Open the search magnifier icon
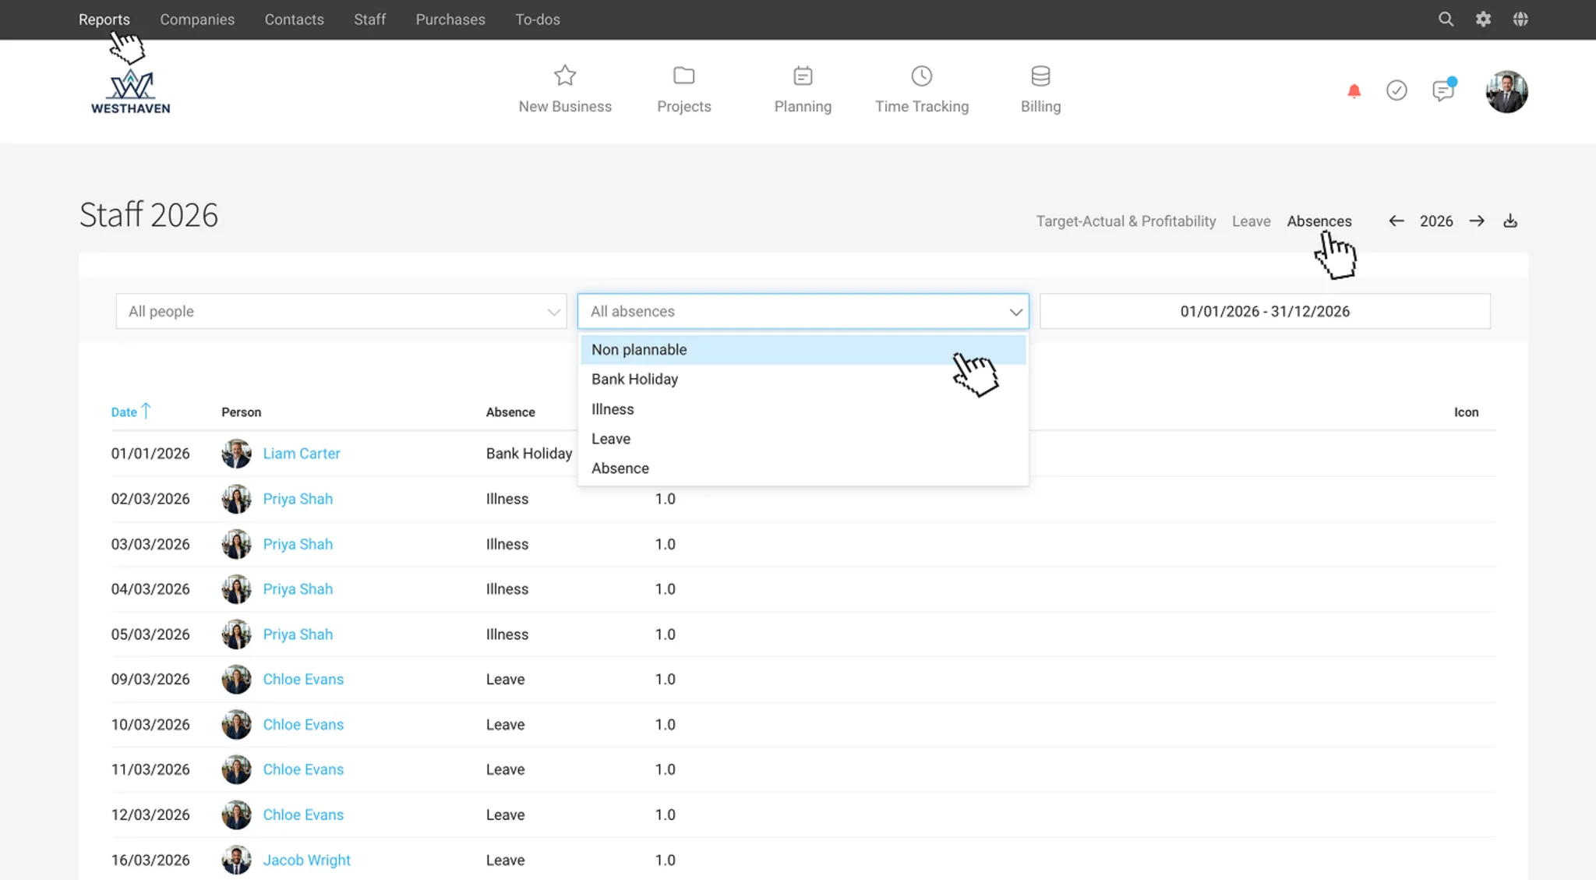This screenshot has width=1596, height=880. (1446, 19)
